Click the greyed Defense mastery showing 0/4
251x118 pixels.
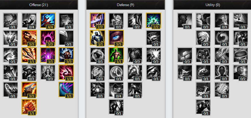point(116,90)
